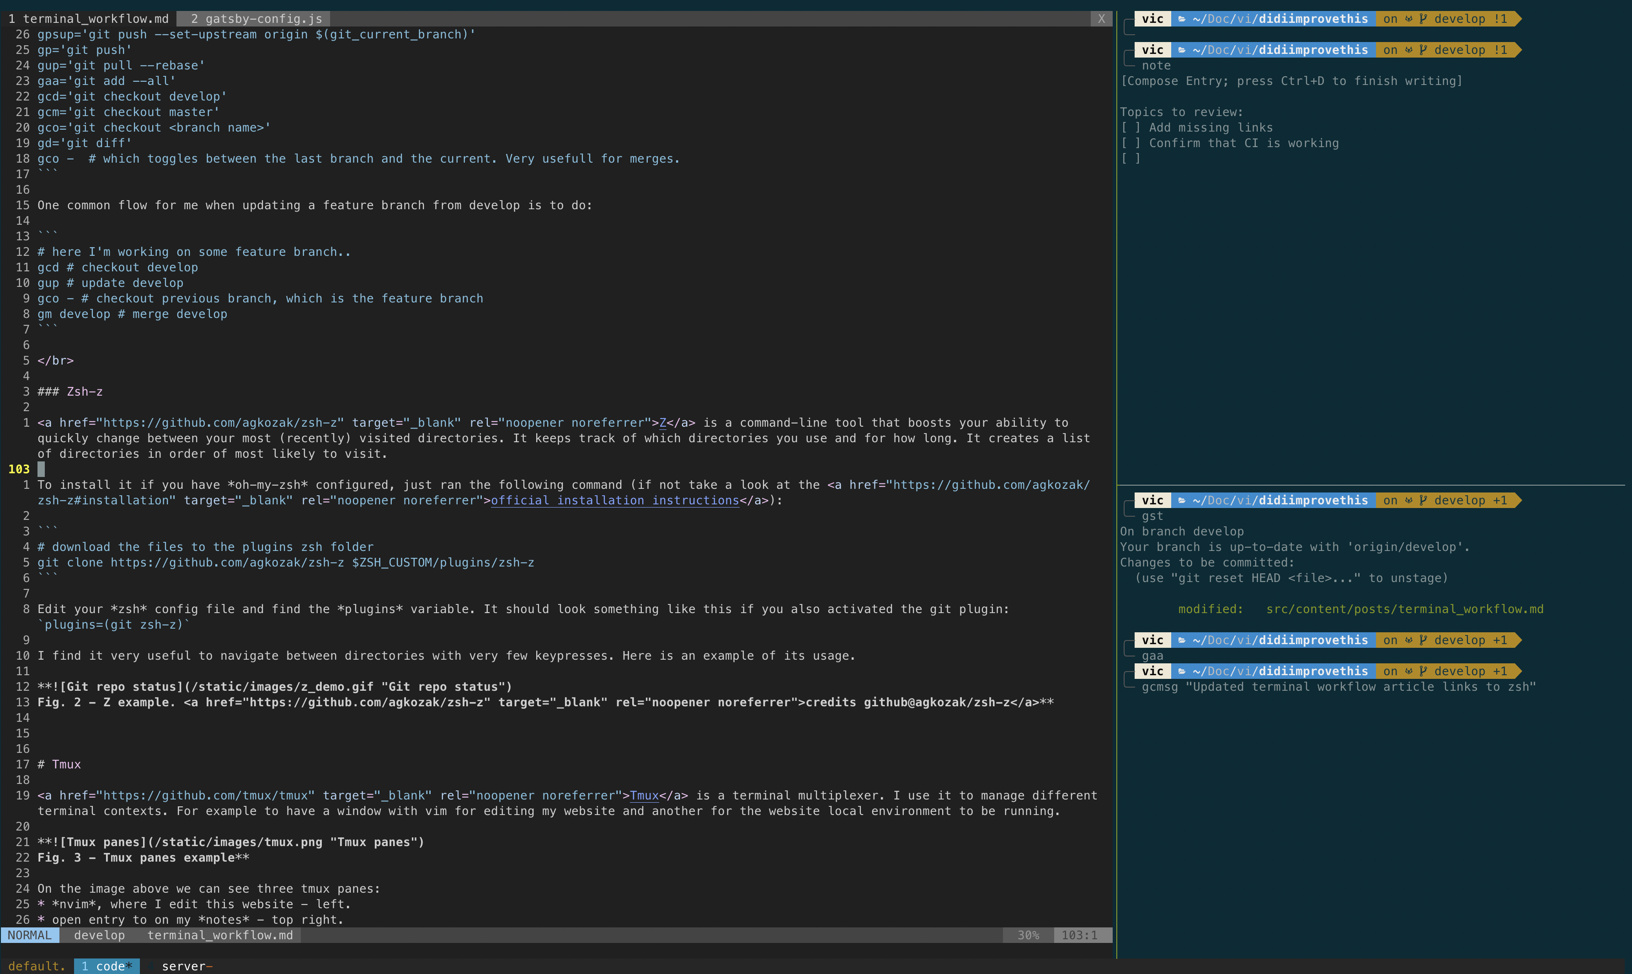The height and width of the screenshot is (974, 1632).
Task: Click GitLab icon in prompt above gcmsg command
Action: point(1408,672)
